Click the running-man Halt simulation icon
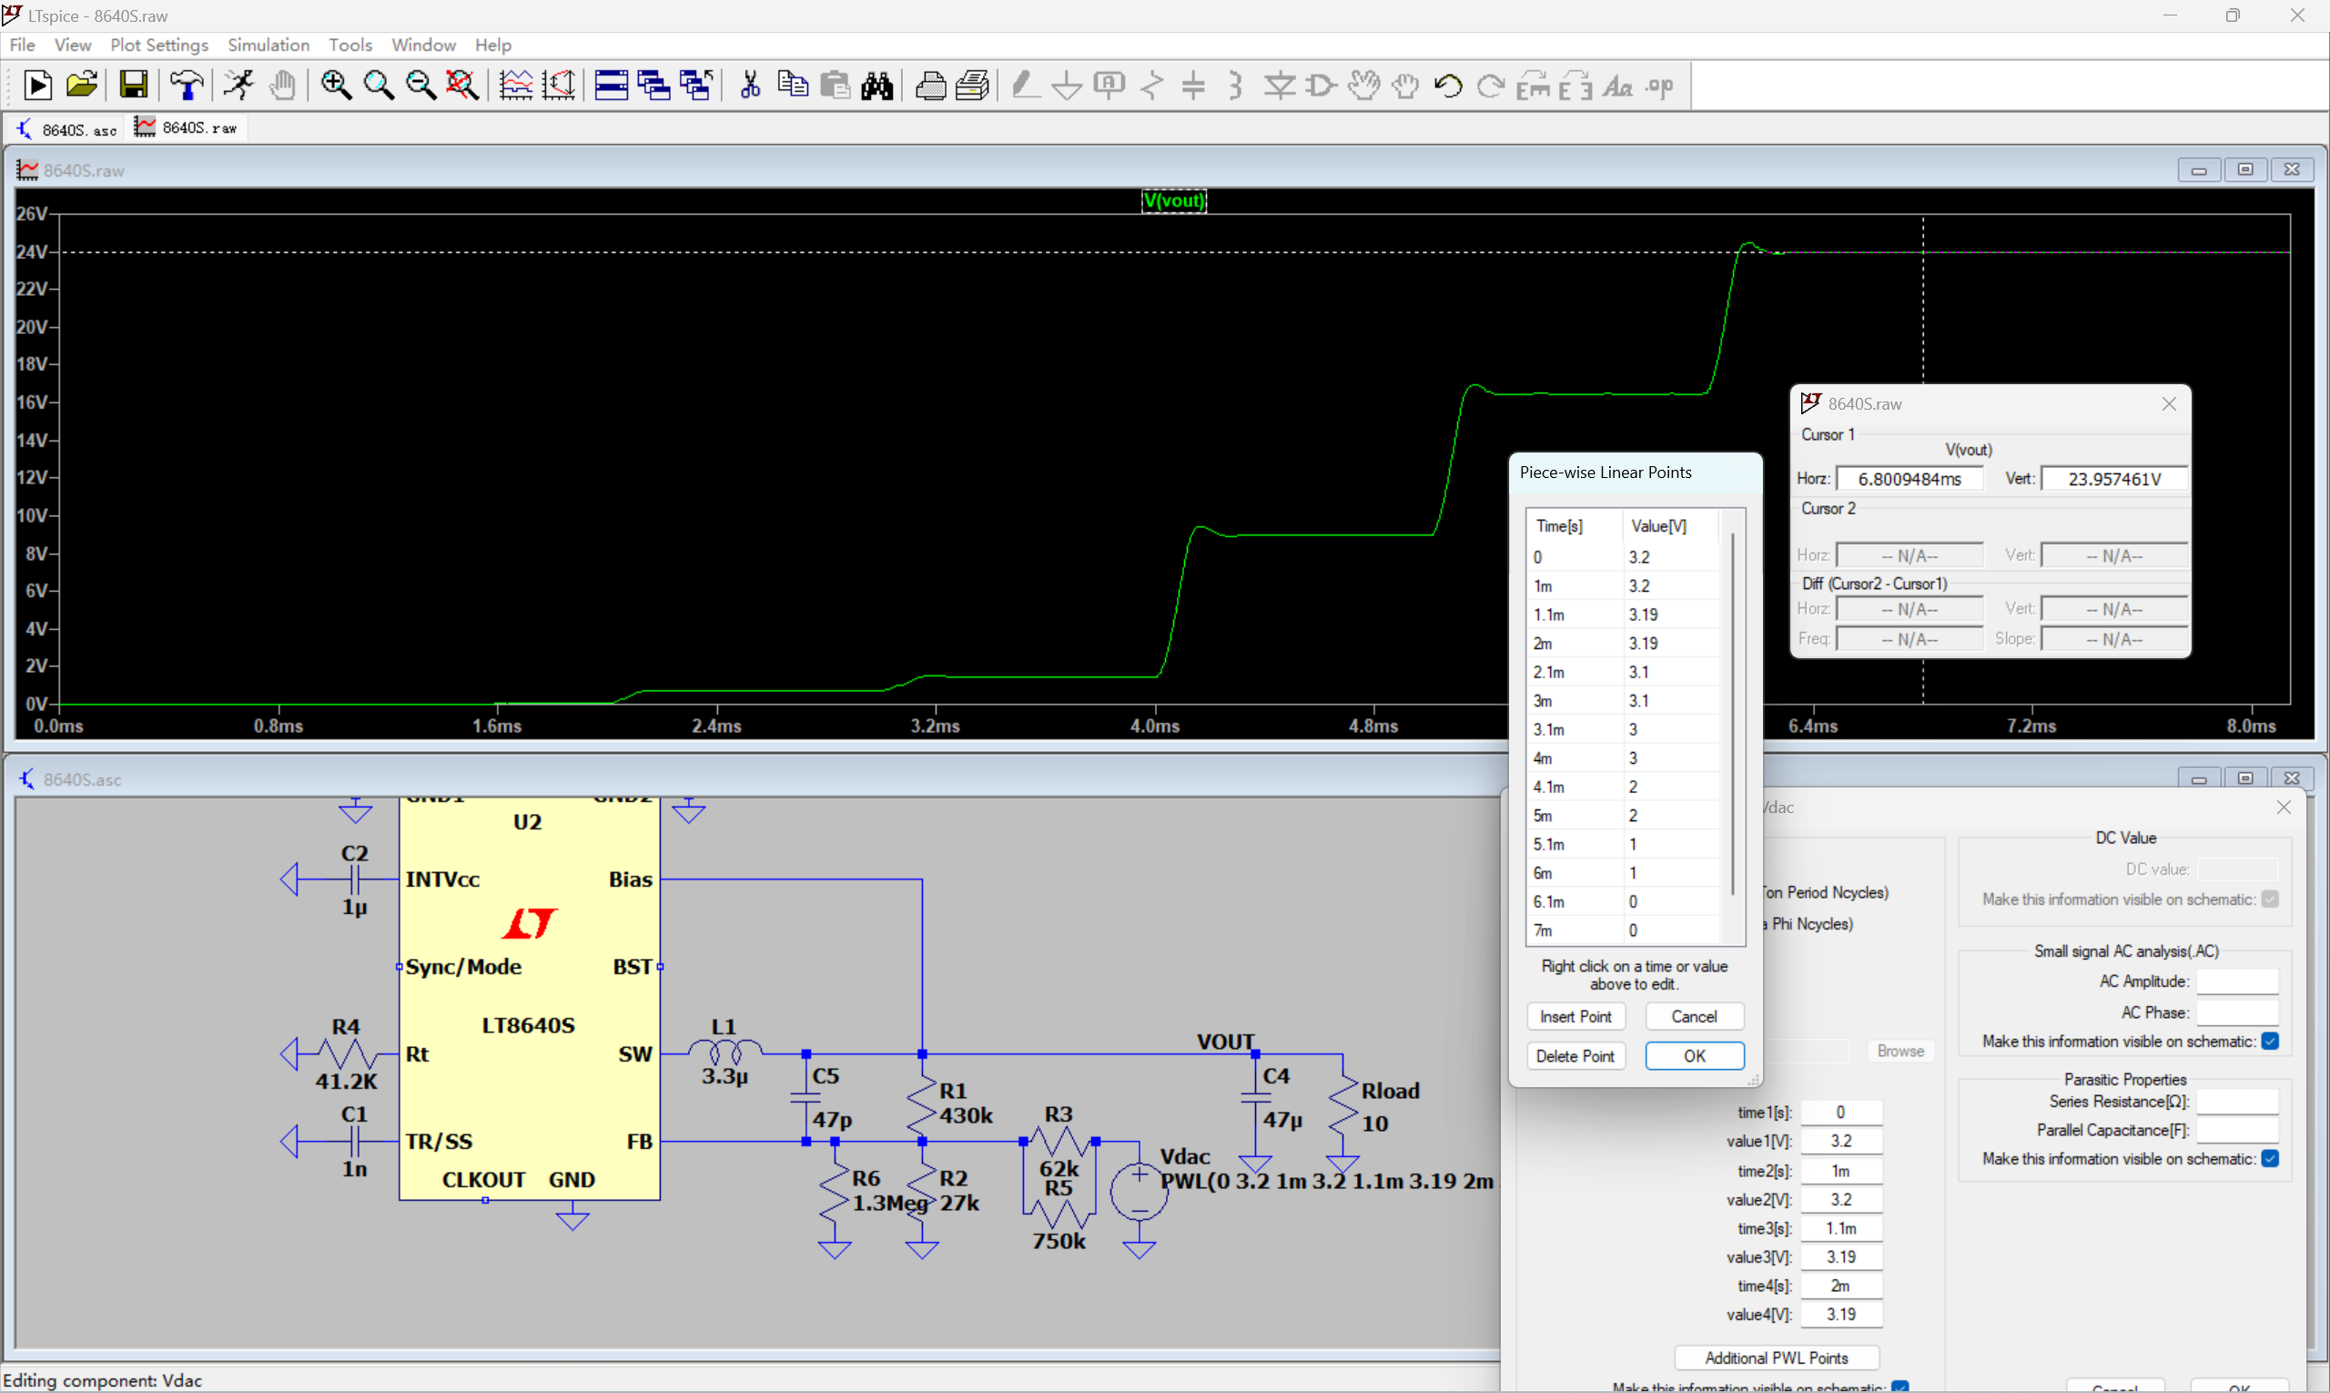This screenshot has width=2330, height=1393. (x=239, y=86)
